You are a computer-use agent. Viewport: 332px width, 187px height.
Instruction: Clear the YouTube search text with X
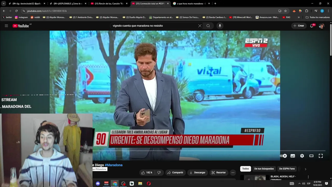(x=200, y=26)
